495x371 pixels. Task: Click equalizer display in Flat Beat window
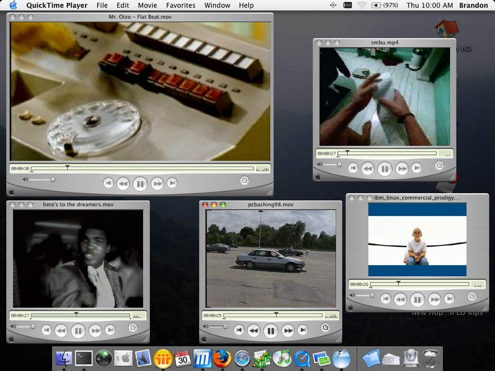pyautogui.click(x=262, y=169)
